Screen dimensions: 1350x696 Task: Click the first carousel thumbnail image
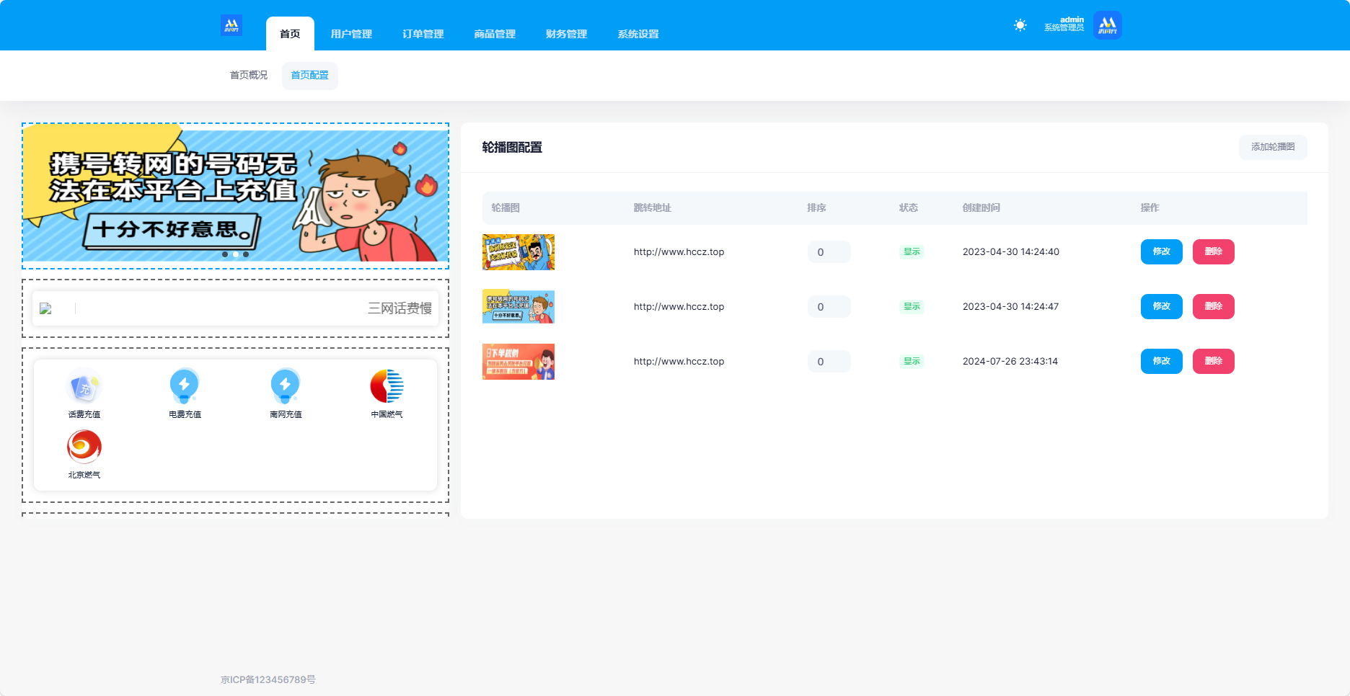519,252
